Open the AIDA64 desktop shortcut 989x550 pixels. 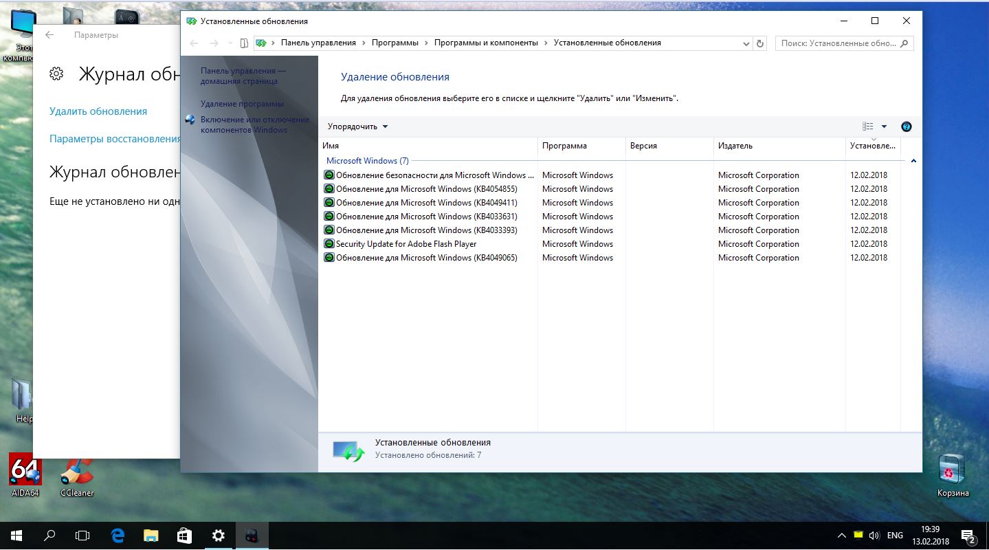coord(25,474)
